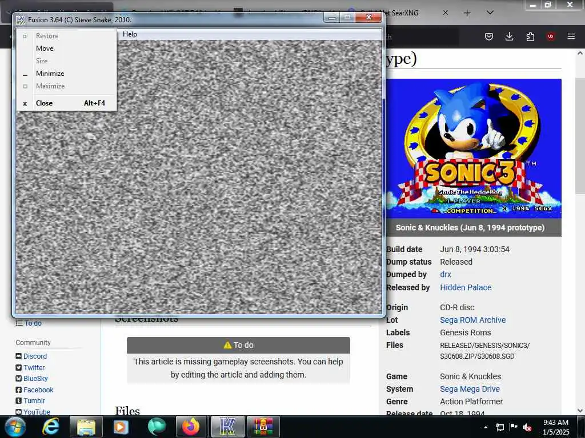Open the Sega Mega Drive link

[470, 389]
